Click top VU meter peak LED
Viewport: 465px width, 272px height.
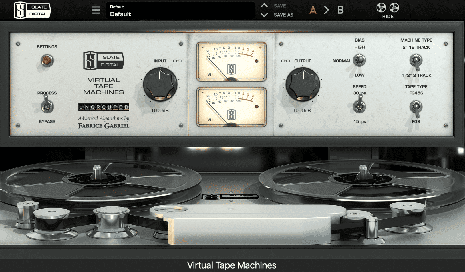[x=257, y=61]
